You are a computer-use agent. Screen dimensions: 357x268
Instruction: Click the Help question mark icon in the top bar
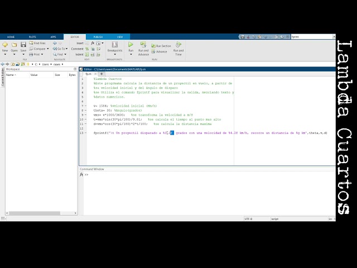pos(282,37)
